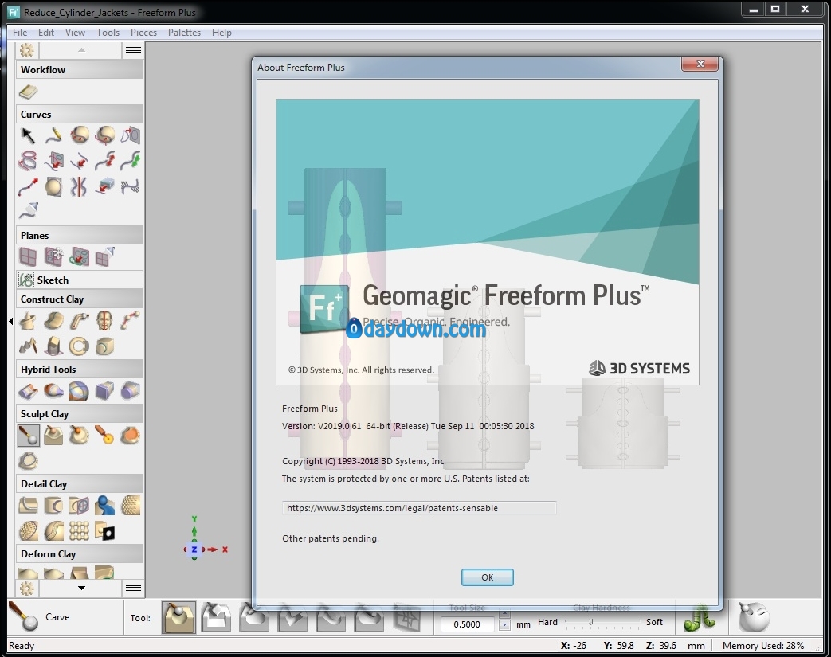This screenshot has height=657, width=831.
Task: Collapse the Construct Clay section header
Action: 80,299
